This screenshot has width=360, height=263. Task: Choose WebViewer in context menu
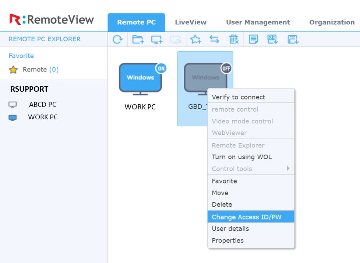point(251,133)
